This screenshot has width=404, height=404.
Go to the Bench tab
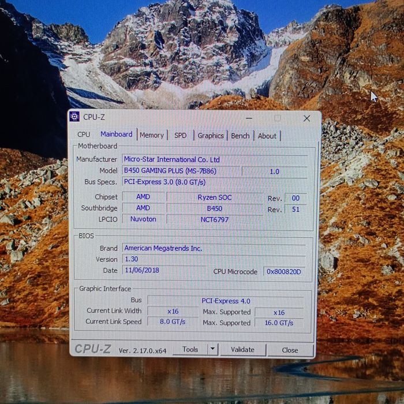(x=240, y=136)
